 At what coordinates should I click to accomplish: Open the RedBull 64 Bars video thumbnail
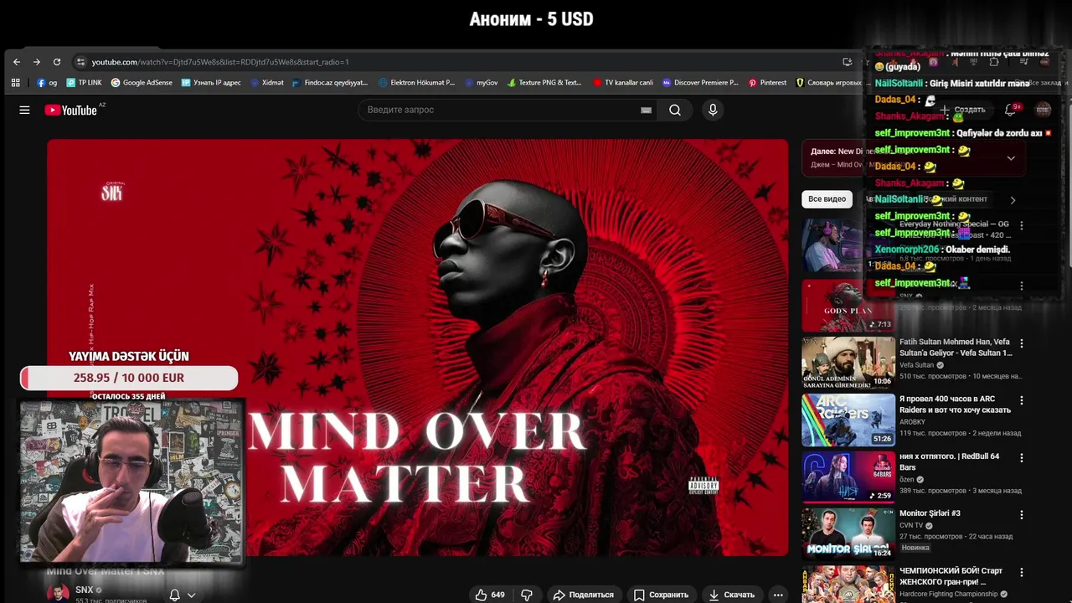(848, 477)
